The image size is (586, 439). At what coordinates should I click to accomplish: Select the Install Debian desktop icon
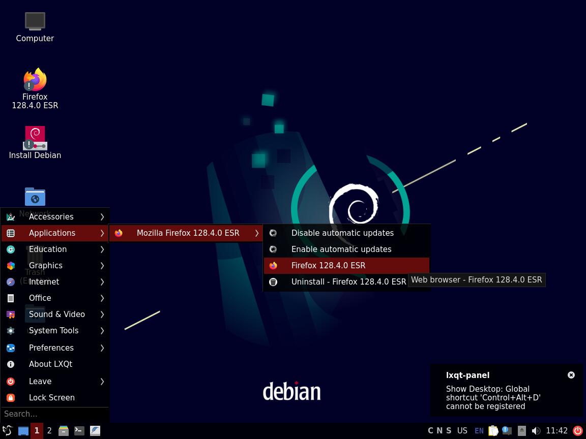35,143
